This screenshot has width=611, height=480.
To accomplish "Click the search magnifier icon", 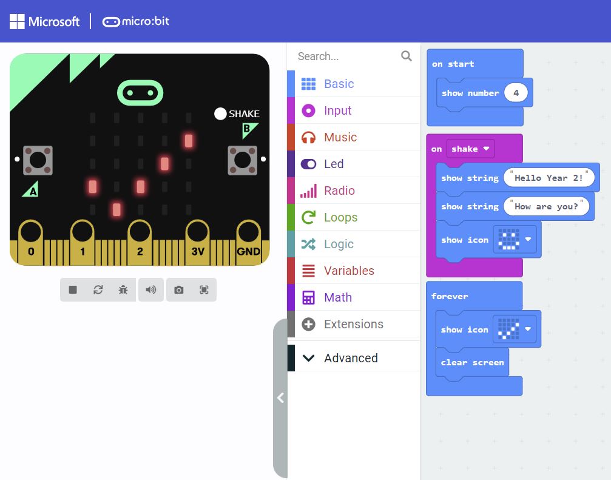I will (x=406, y=56).
